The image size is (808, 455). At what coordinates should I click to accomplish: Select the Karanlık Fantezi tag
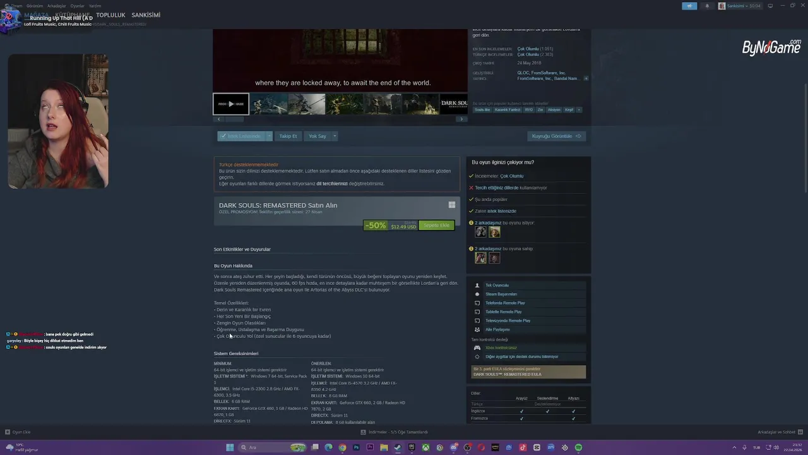point(508,110)
